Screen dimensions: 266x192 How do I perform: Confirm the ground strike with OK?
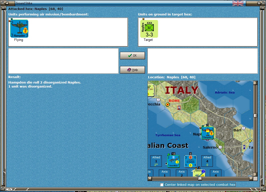[132, 56]
